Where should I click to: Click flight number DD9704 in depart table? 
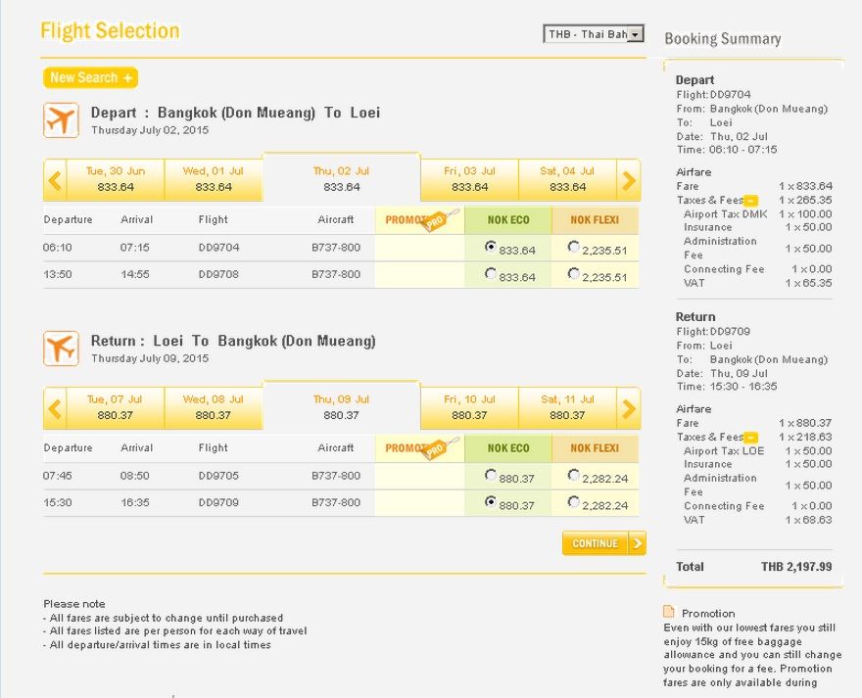point(218,248)
